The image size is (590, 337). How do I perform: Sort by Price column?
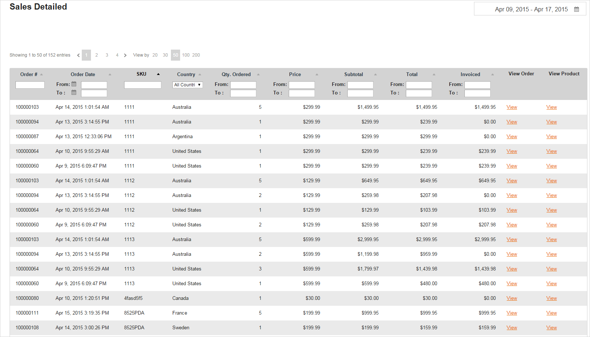pos(295,74)
